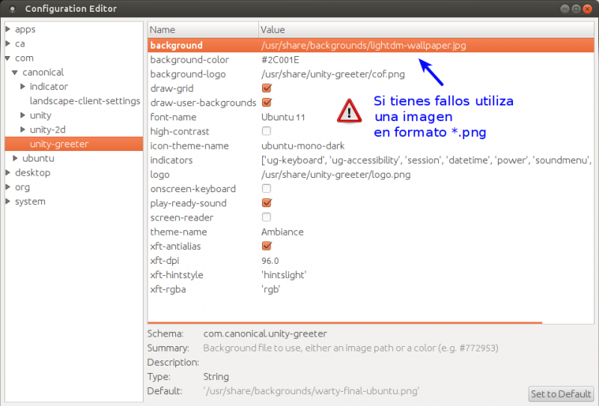Uncheck the draw-grid checkbox
599x406 pixels.
click(267, 88)
